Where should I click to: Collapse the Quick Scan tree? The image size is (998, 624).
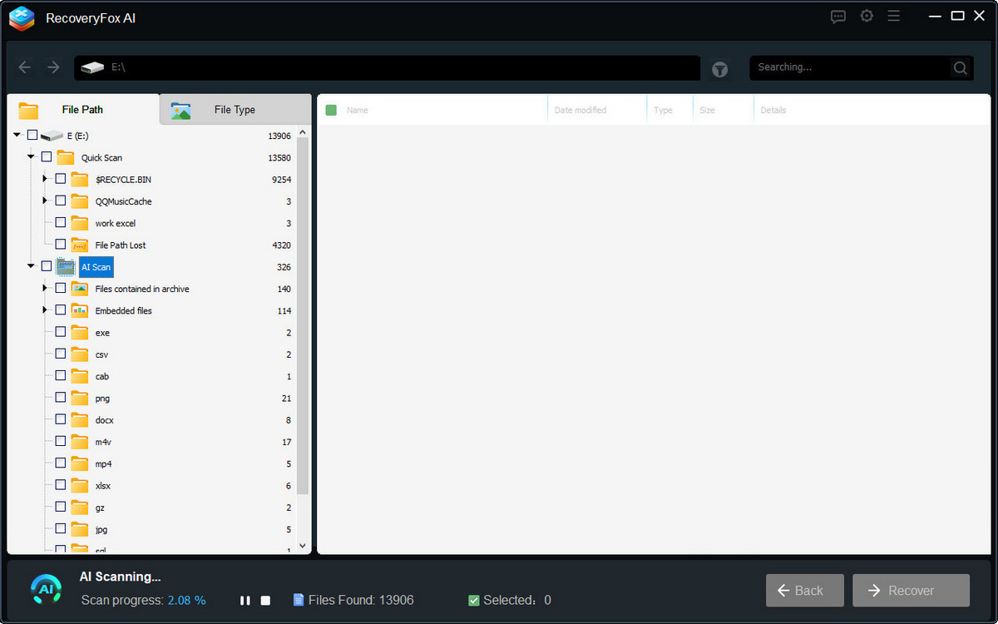coord(31,156)
